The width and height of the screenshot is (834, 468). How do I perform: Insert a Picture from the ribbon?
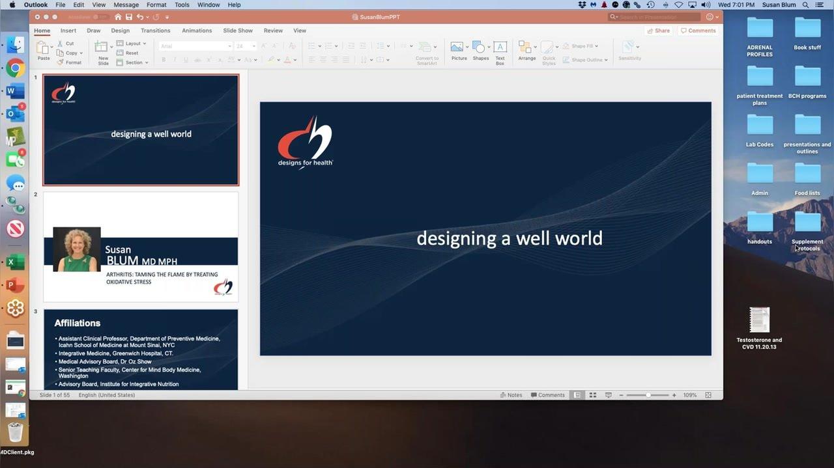(x=457, y=48)
